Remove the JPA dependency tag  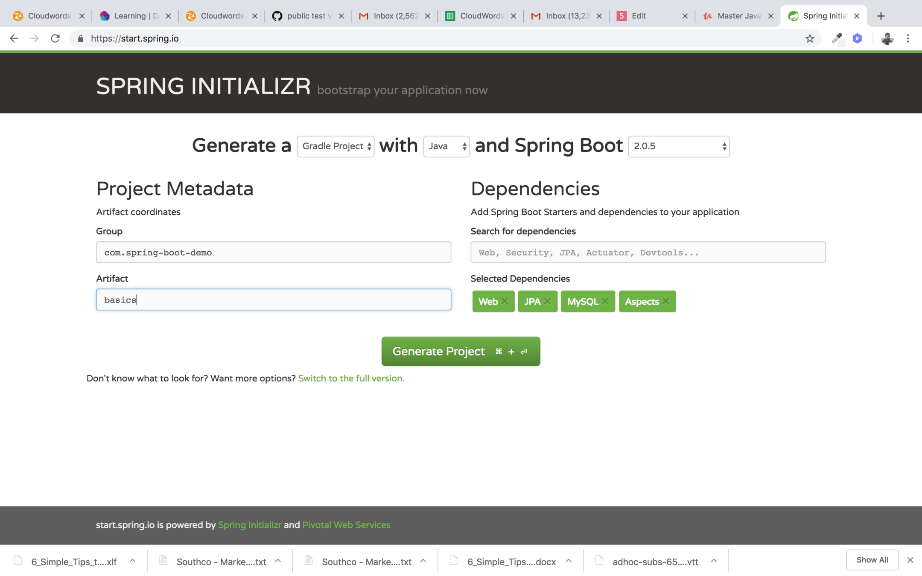coord(547,301)
